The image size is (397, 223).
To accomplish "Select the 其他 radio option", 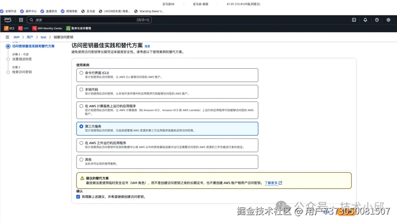I will click(x=81, y=160).
